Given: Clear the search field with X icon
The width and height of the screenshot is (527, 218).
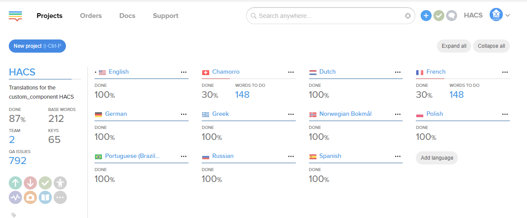Looking at the screenshot, I should 407,16.
